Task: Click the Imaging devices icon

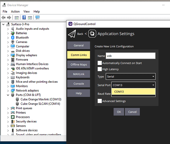Action: [x=13, y=73]
